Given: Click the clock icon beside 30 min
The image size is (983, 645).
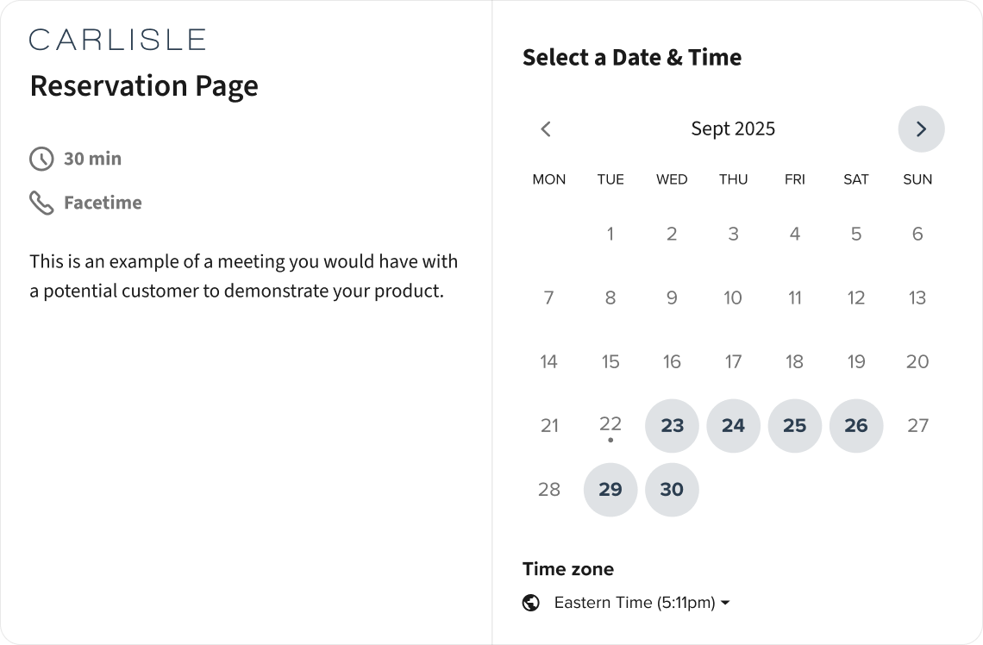Looking at the screenshot, I should click(41, 159).
